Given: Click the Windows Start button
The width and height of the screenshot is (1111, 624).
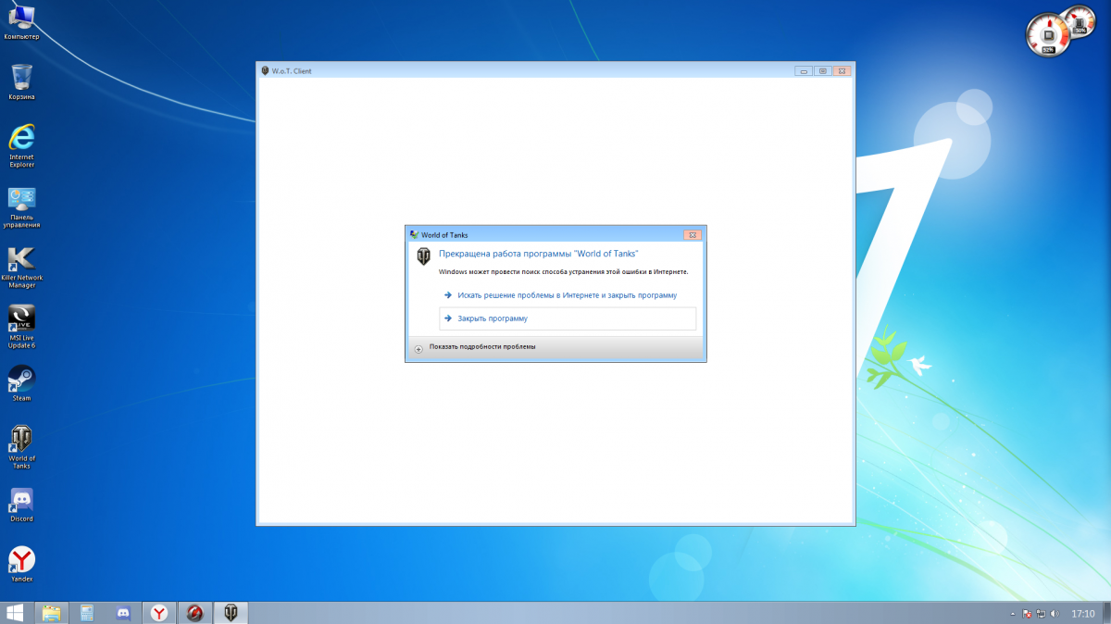Looking at the screenshot, I should [16, 613].
